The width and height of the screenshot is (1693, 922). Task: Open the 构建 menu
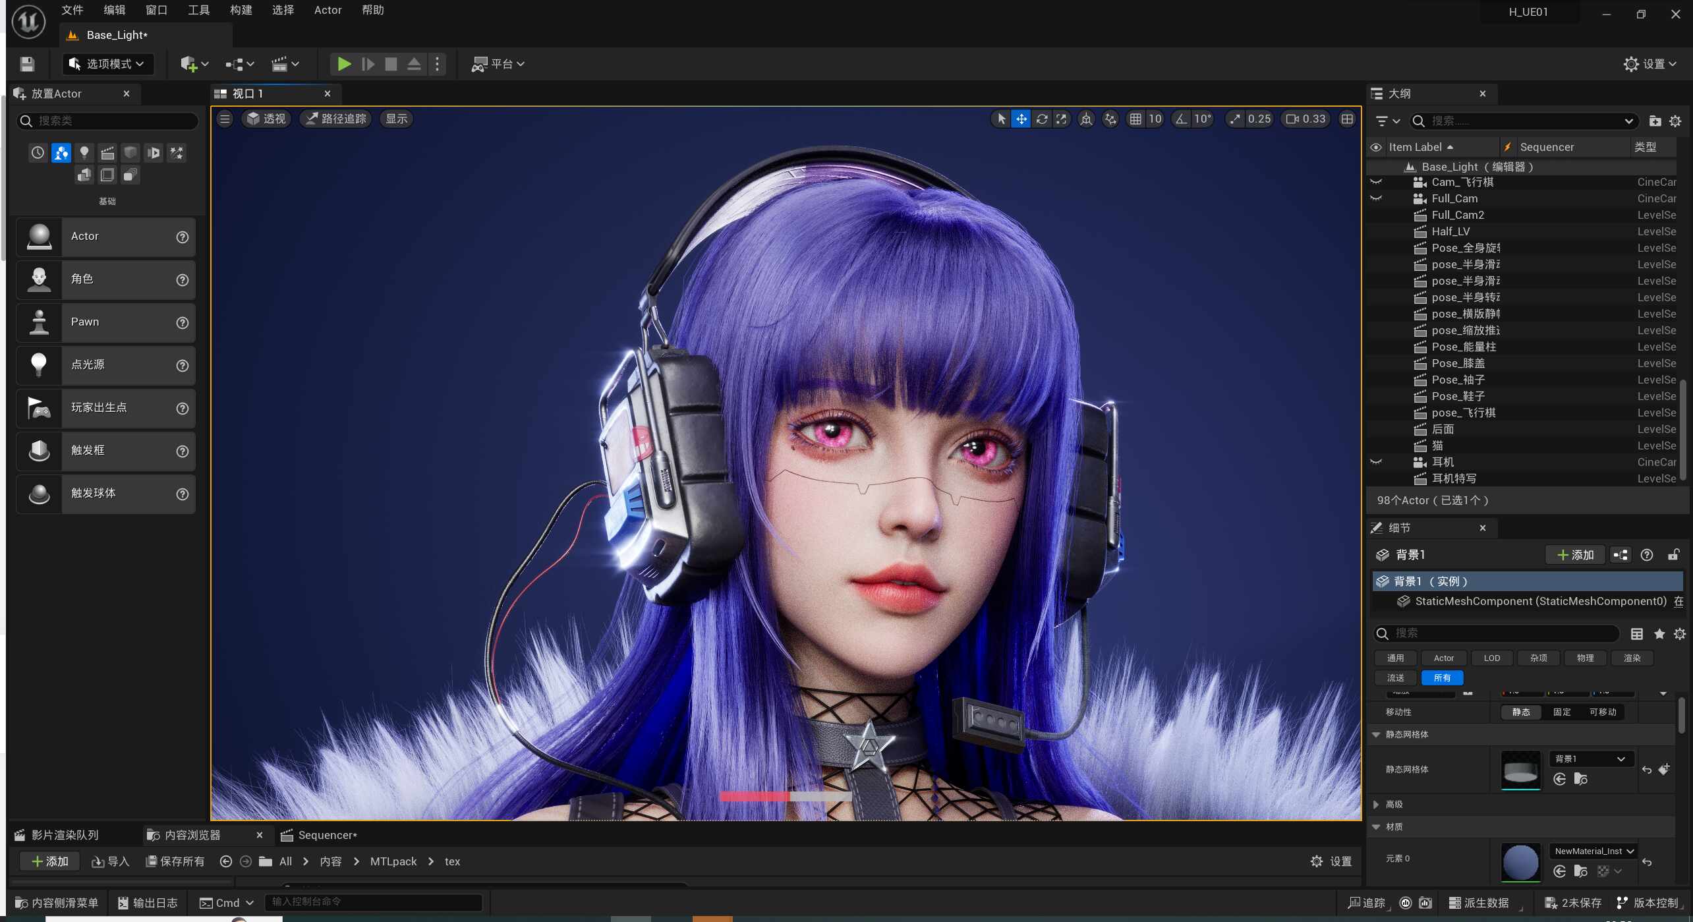[x=241, y=10]
